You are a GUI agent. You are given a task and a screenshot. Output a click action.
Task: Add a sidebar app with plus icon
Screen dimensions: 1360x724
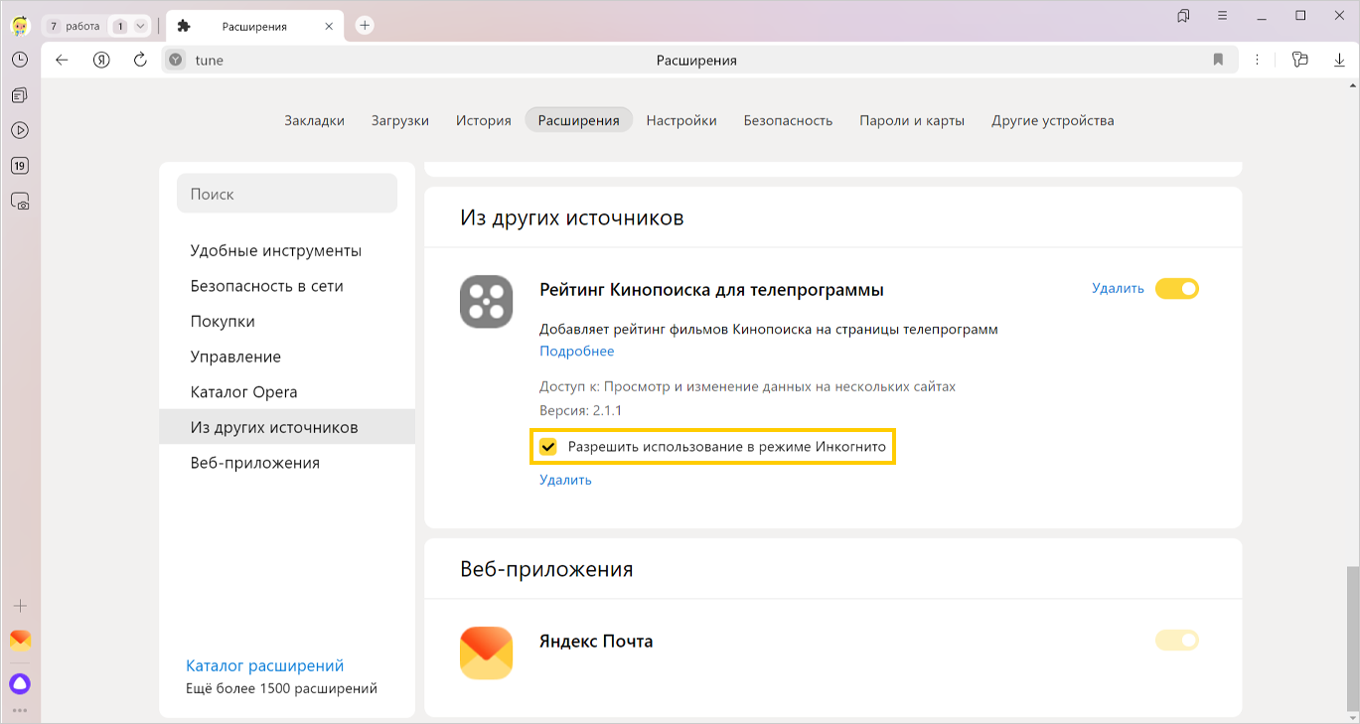19,606
